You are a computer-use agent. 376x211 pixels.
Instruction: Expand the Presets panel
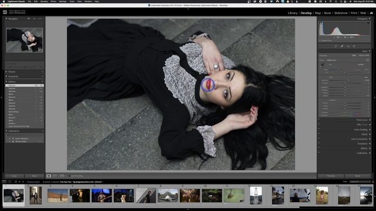coord(6,72)
